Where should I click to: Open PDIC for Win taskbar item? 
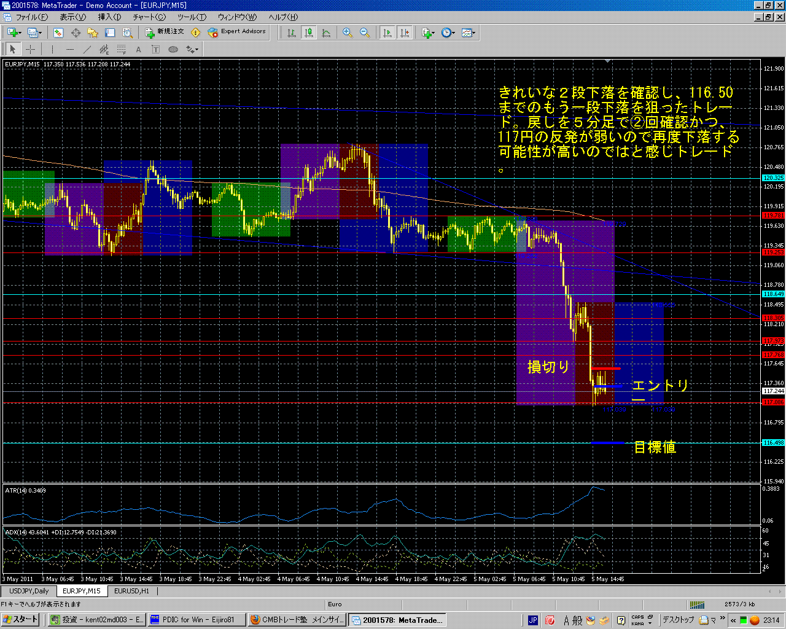pos(195,620)
